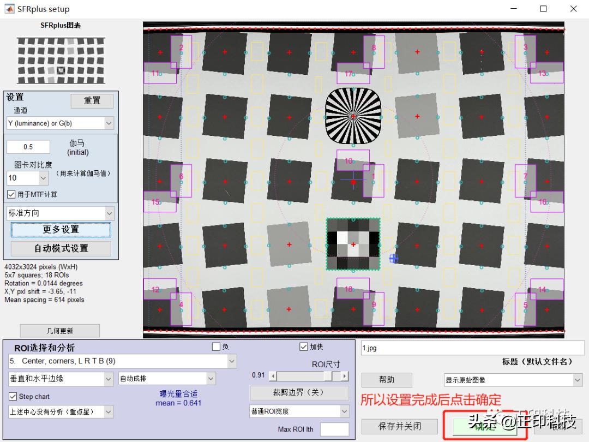
Task: Click the ROI size slider right arrow
Action: [x=344, y=376]
